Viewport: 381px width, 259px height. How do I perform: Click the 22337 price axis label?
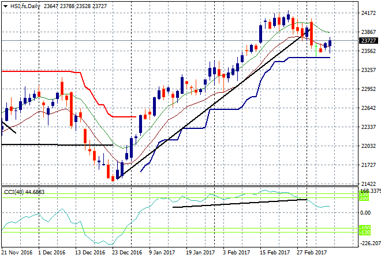click(x=368, y=127)
